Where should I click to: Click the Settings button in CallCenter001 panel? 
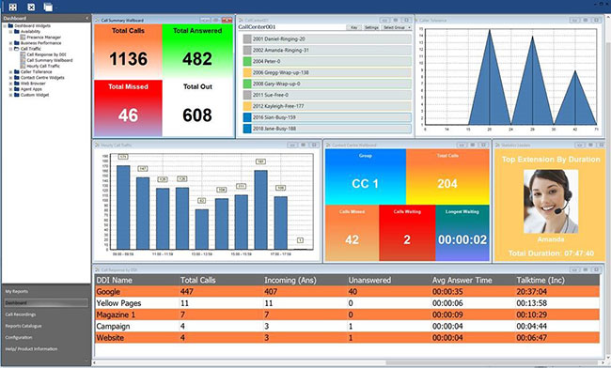[x=371, y=27]
